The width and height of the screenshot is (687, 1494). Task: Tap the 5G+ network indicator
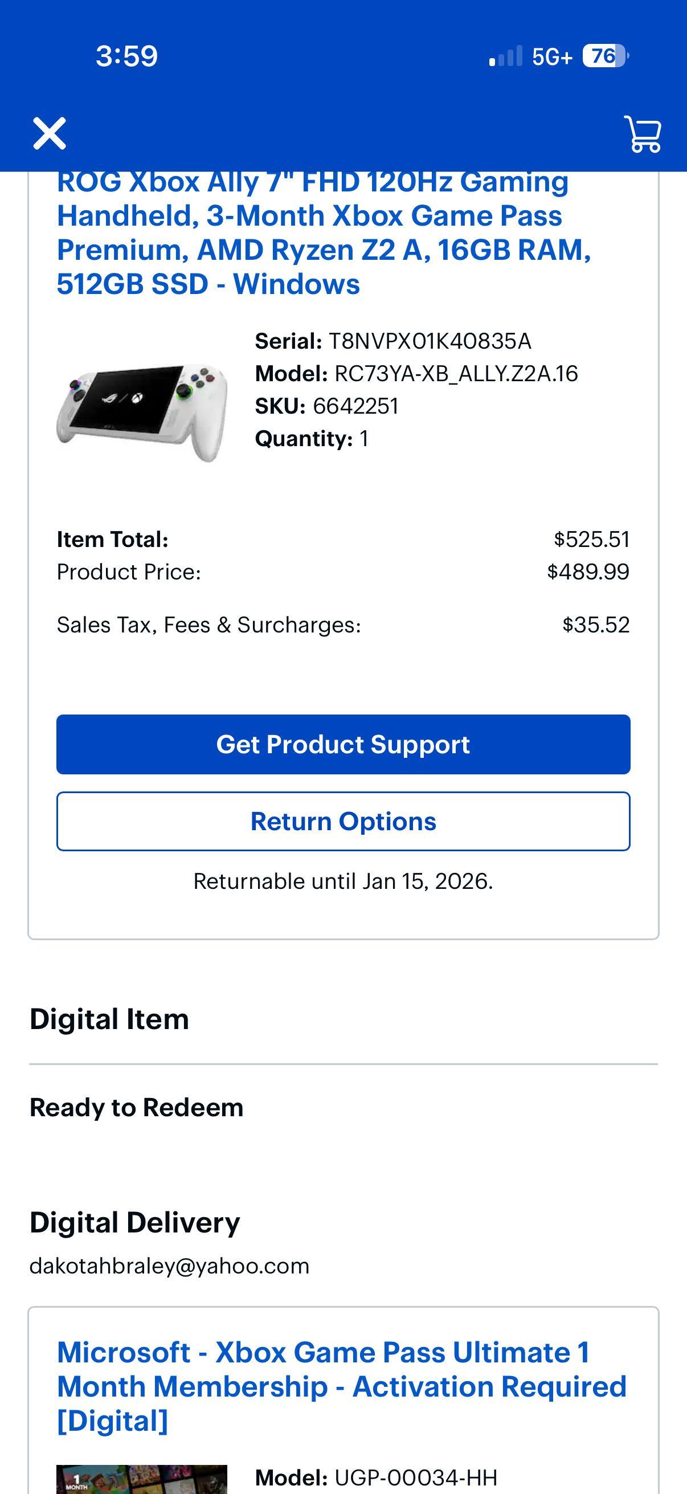click(x=552, y=56)
